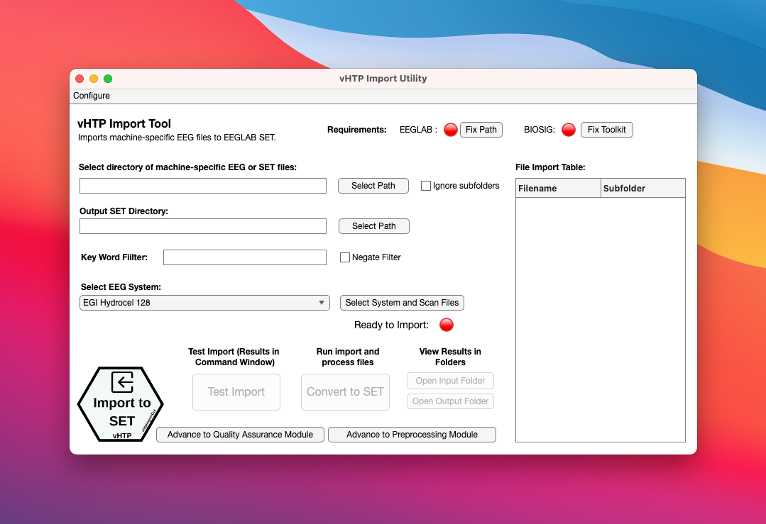Screen dimensions: 766x524
Task: Sort by the Filename column header
Action: pyautogui.click(x=558, y=189)
